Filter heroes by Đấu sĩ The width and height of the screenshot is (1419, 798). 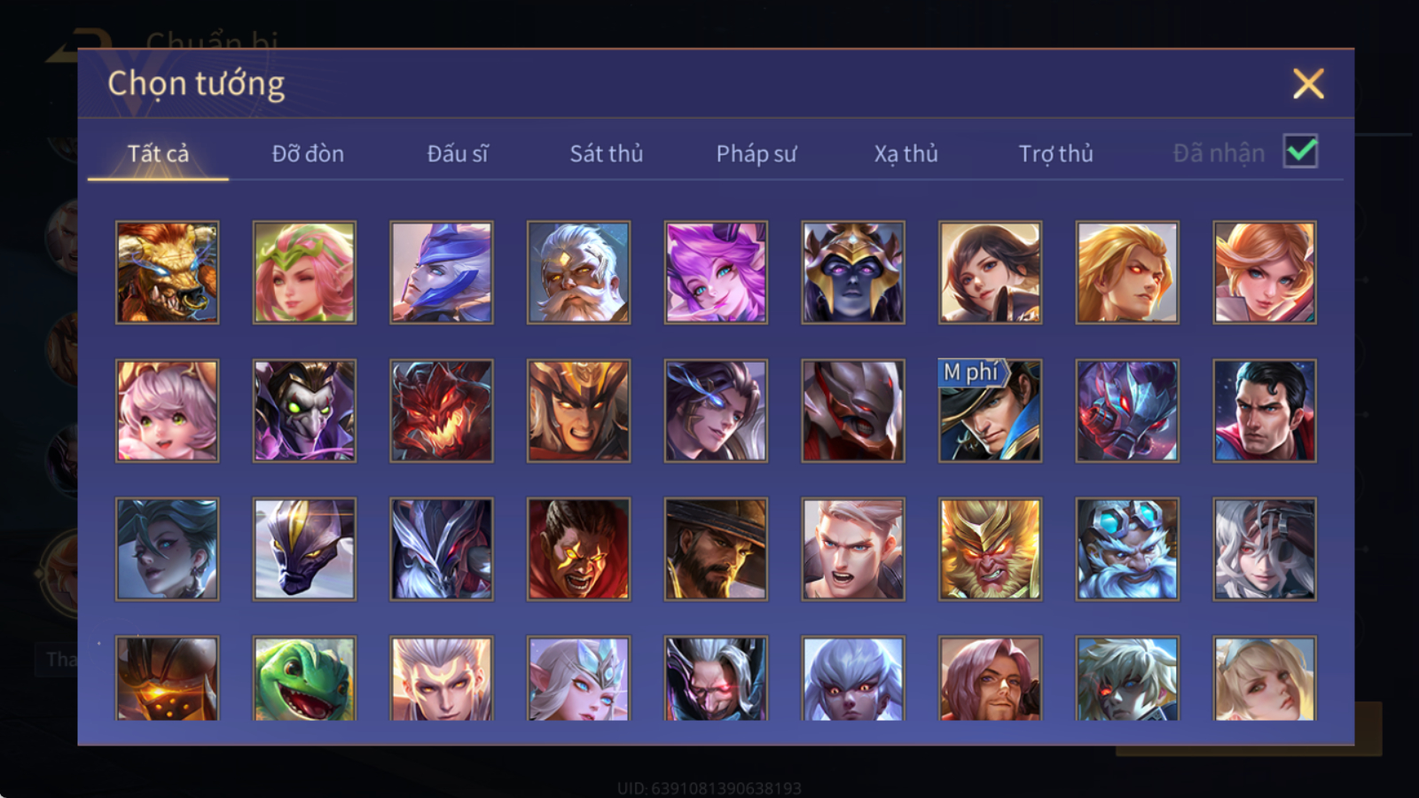(458, 153)
